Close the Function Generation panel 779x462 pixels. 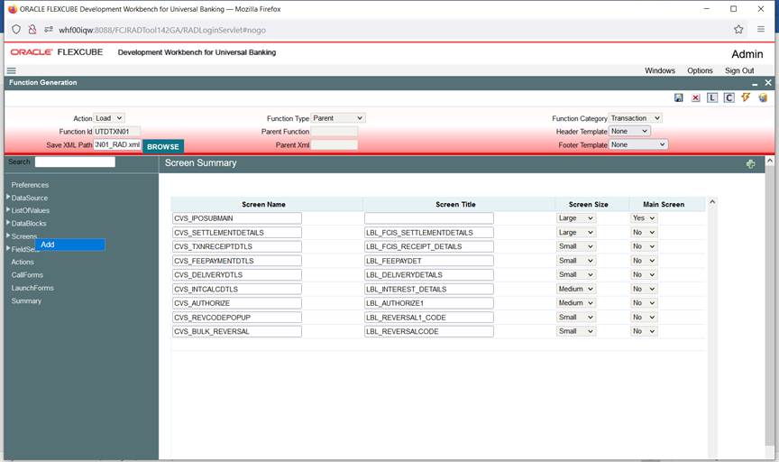(x=768, y=82)
